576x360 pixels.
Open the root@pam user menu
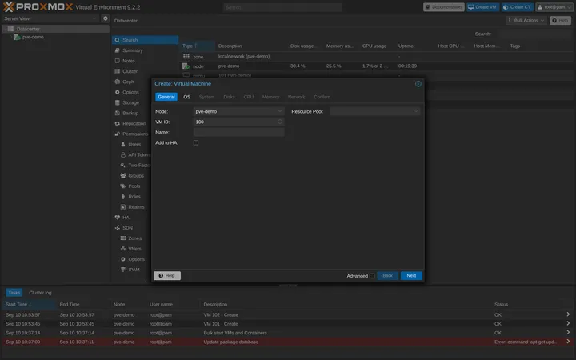tap(554, 7)
